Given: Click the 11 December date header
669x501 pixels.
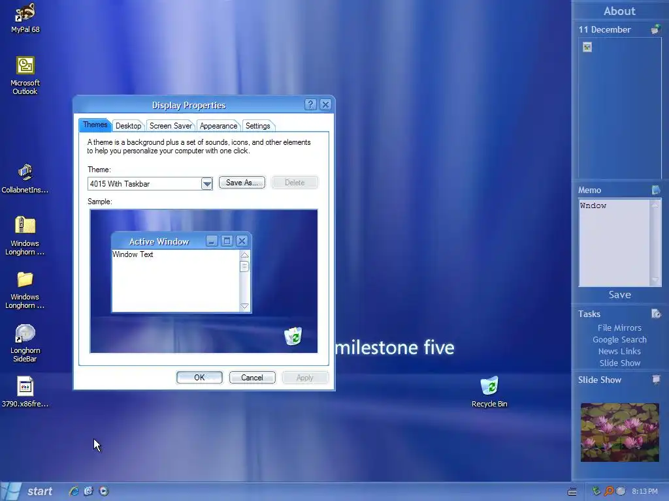Looking at the screenshot, I should point(604,29).
